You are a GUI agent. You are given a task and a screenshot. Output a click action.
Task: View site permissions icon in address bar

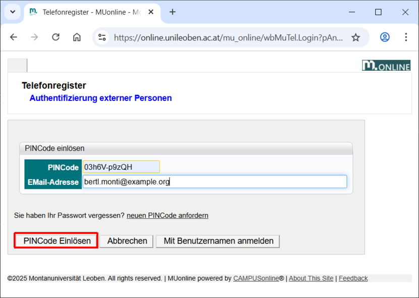tap(101, 37)
